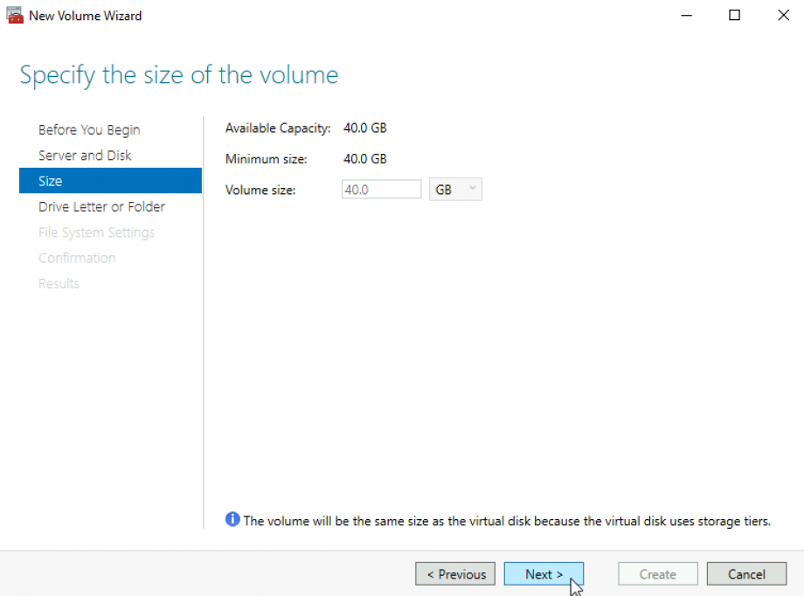Jump to Drive Letter or Folder step
Image resolution: width=804 pixels, height=596 pixels.
point(101,207)
